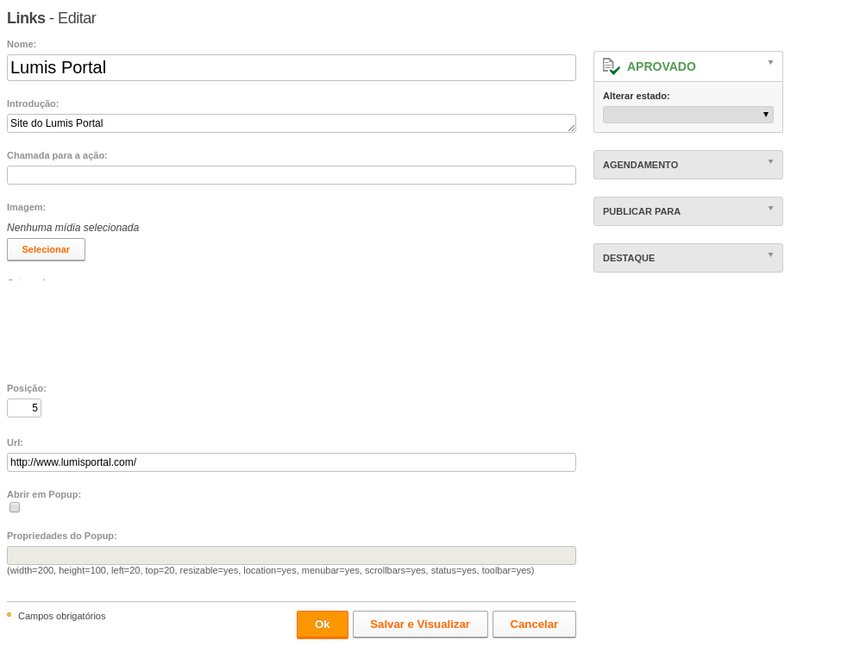Open the Alterar estado dropdown
The width and height of the screenshot is (841, 659).
[x=687, y=115]
